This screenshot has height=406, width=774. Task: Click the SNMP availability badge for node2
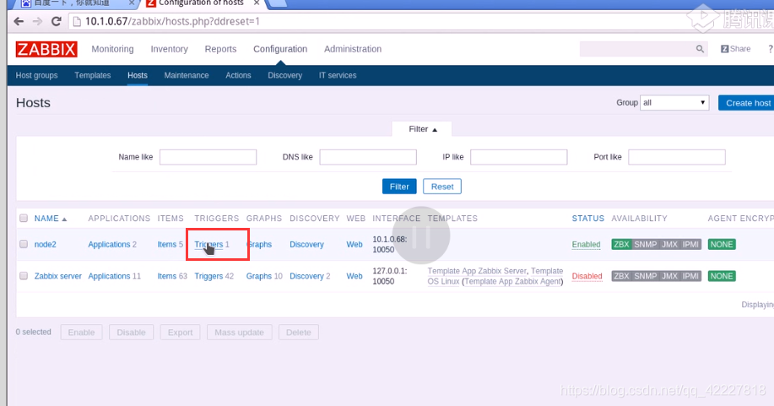[645, 245]
